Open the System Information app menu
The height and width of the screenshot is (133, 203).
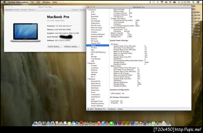click(x=18, y=2)
